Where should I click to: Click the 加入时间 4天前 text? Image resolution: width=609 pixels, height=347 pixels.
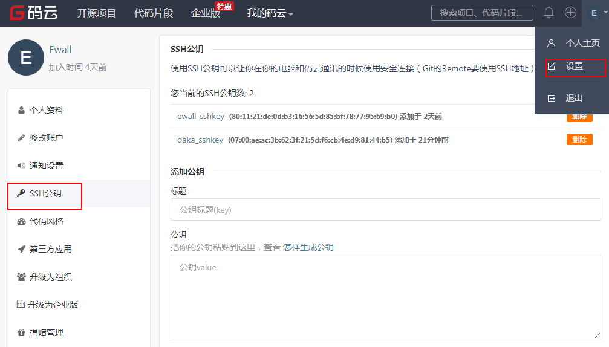coord(77,68)
